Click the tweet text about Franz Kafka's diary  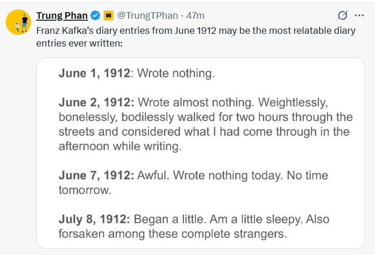pyautogui.click(x=196, y=37)
